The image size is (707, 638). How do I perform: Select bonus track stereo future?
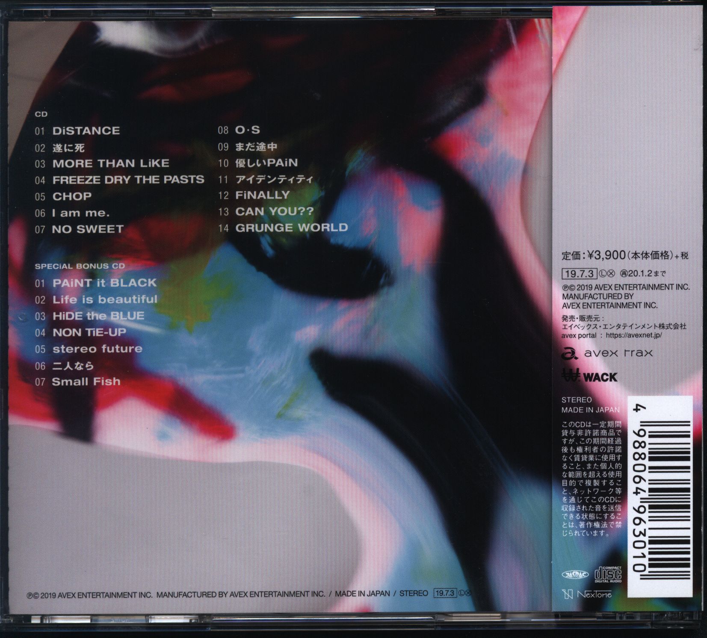[97, 349]
